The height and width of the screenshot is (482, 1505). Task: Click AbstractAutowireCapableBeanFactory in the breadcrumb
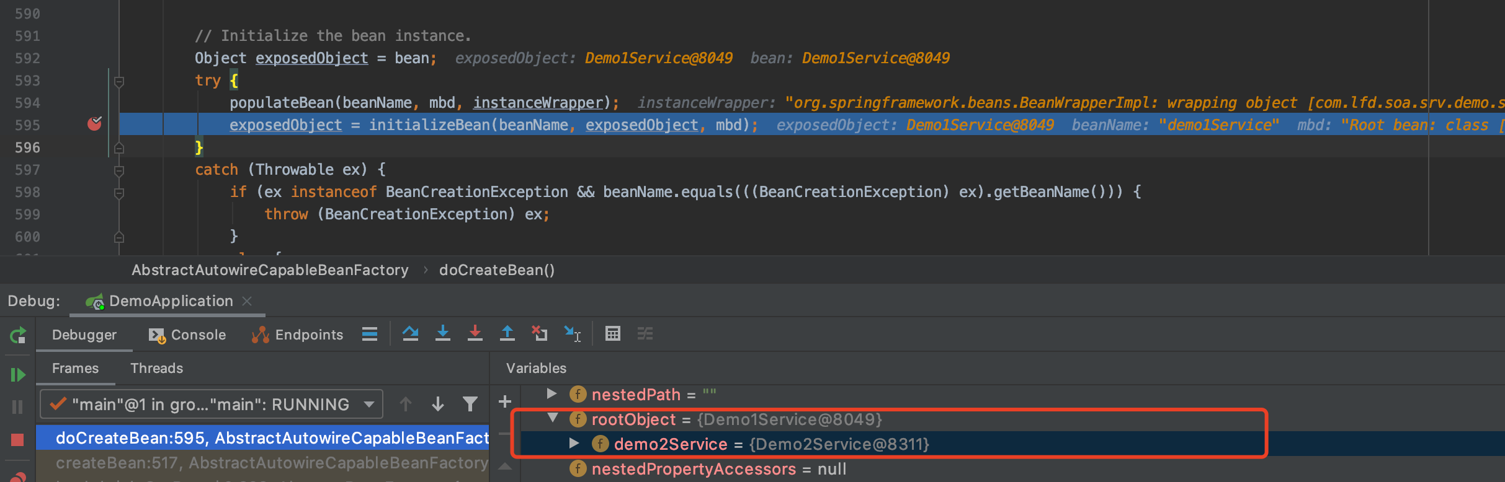(270, 270)
